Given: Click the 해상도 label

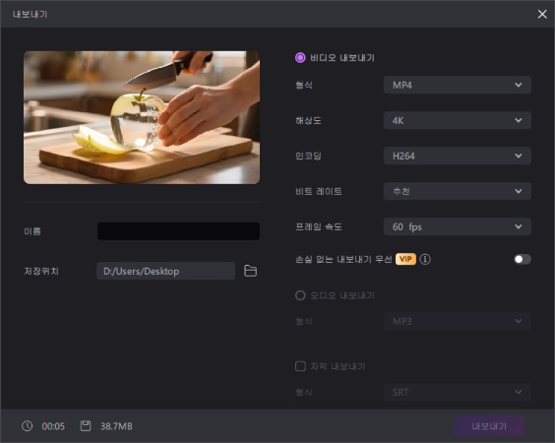Looking at the screenshot, I should click(x=308, y=120).
